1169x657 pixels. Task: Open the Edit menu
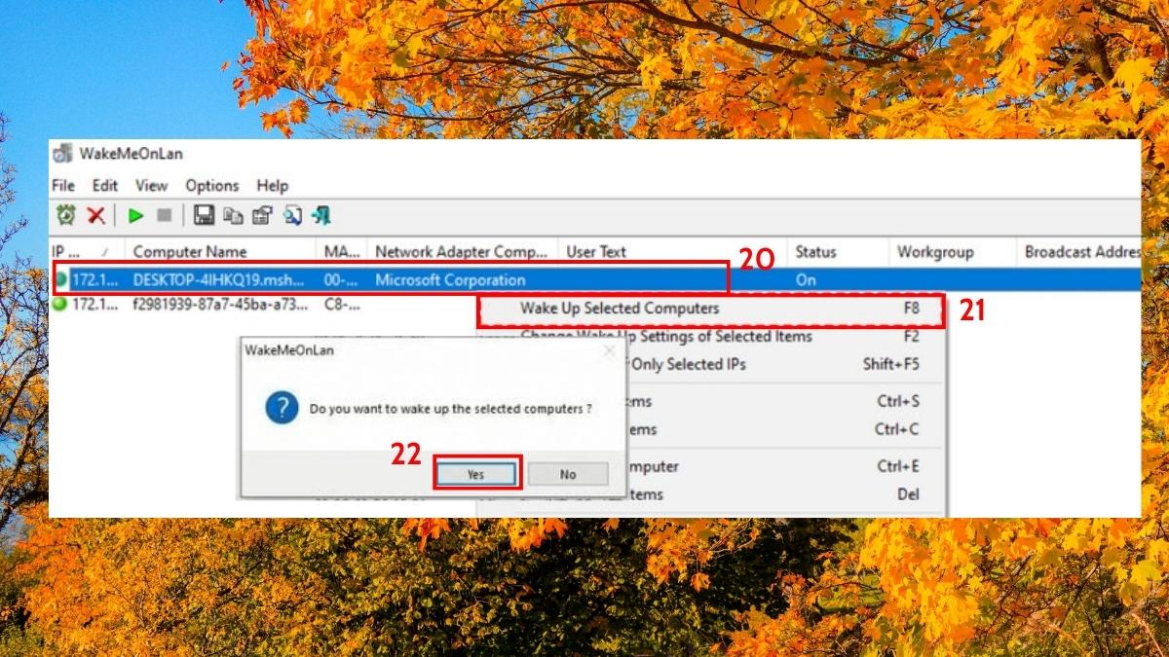(103, 185)
